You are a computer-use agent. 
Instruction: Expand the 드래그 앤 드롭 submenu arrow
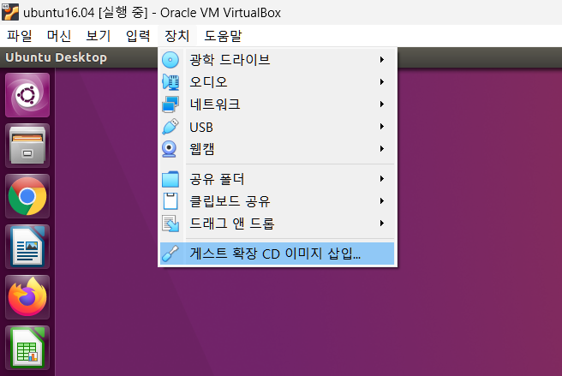click(x=382, y=223)
